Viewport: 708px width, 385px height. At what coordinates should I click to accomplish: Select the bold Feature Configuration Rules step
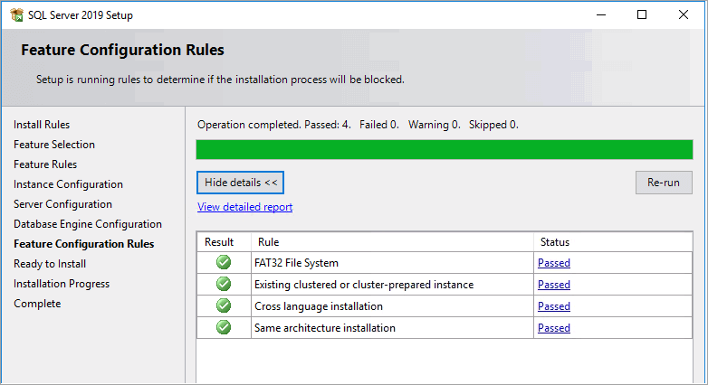click(x=84, y=244)
